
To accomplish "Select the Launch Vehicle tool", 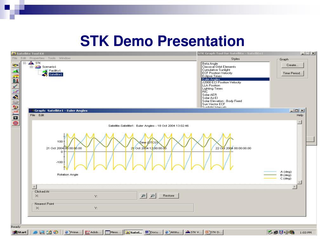I will 16,81.
